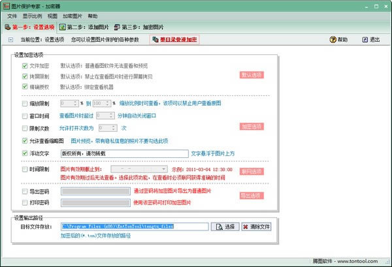The width and height of the screenshot is (392, 267).
Task: Enable the 导出密码 checkbox
Action: tap(25, 191)
